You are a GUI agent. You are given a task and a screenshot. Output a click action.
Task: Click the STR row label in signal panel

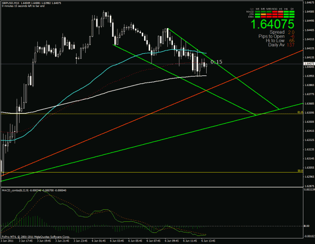[251, 14]
